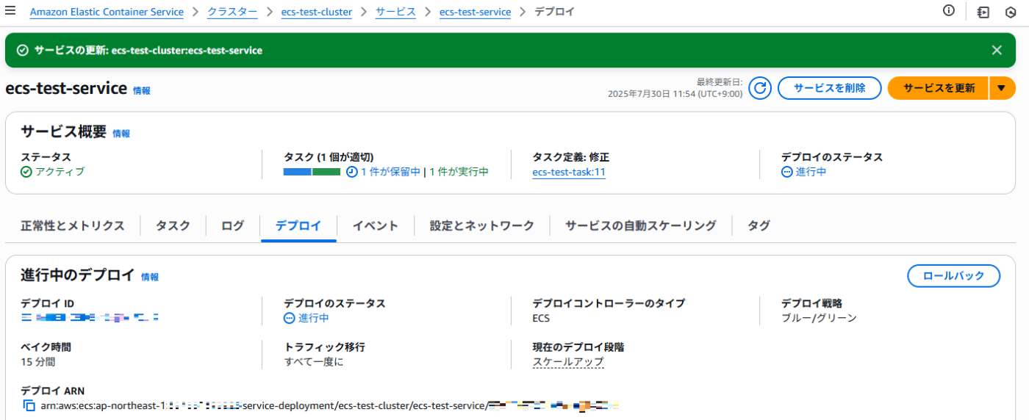Image resolution: width=1029 pixels, height=420 pixels.
Task: Click 進行中 status in deployment panel
Action: coord(314,318)
